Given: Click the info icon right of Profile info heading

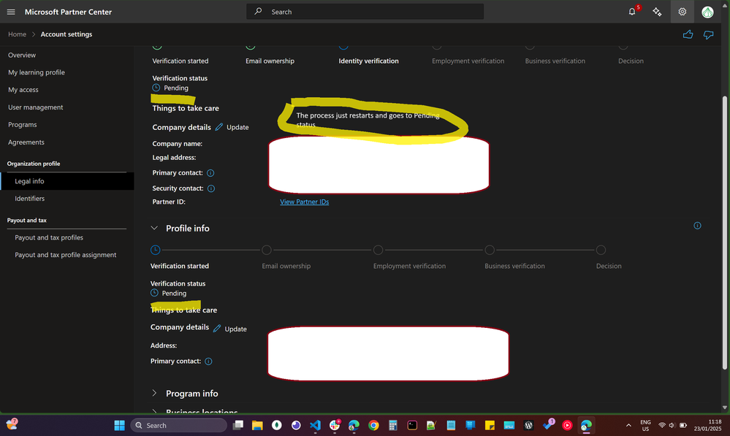Looking at the screenshot, I should pos(697,226).
